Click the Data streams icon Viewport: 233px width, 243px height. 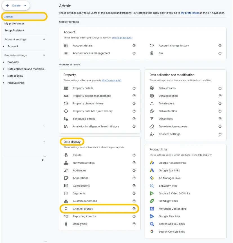[x=152, y=88]
